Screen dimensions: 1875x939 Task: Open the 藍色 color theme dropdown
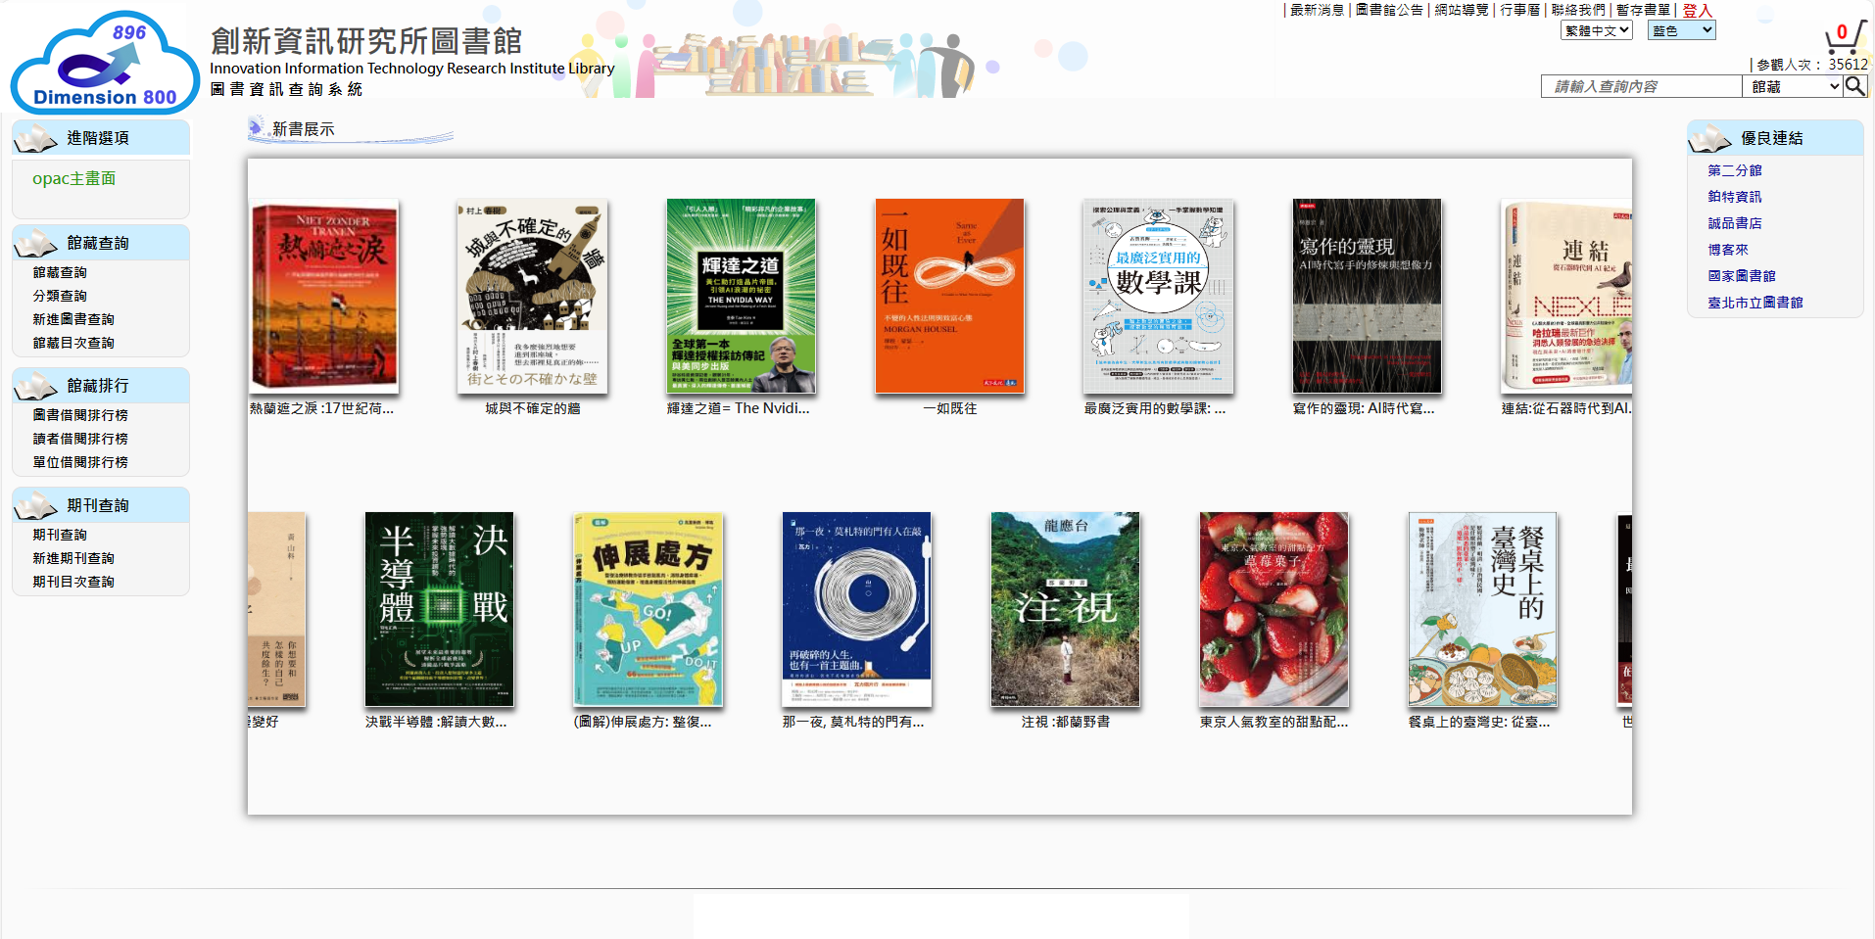click(1681, 30)
